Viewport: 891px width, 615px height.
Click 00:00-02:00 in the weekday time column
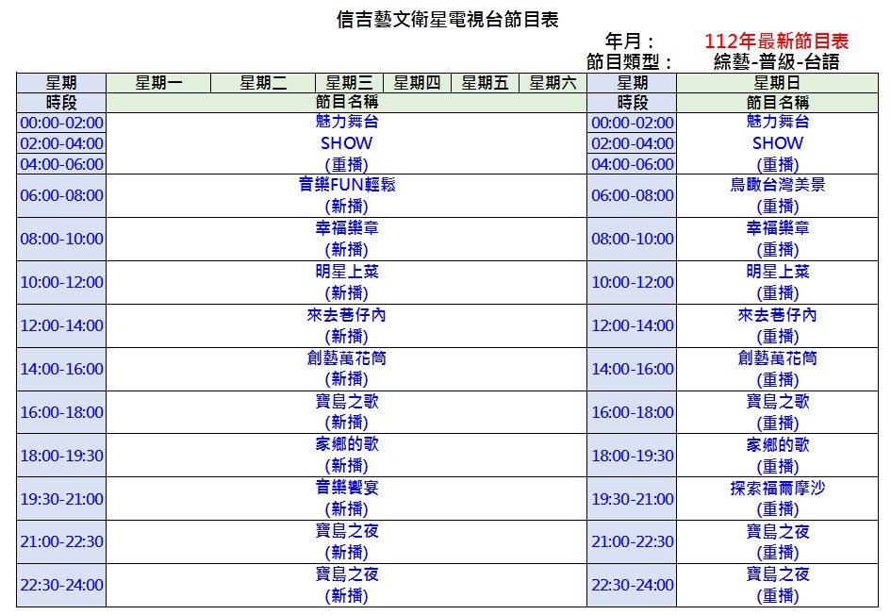pyautogui.click(x=61, y=123)
